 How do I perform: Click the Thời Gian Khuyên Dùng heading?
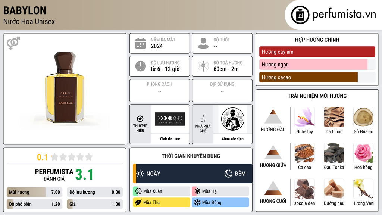pos(191,156)
